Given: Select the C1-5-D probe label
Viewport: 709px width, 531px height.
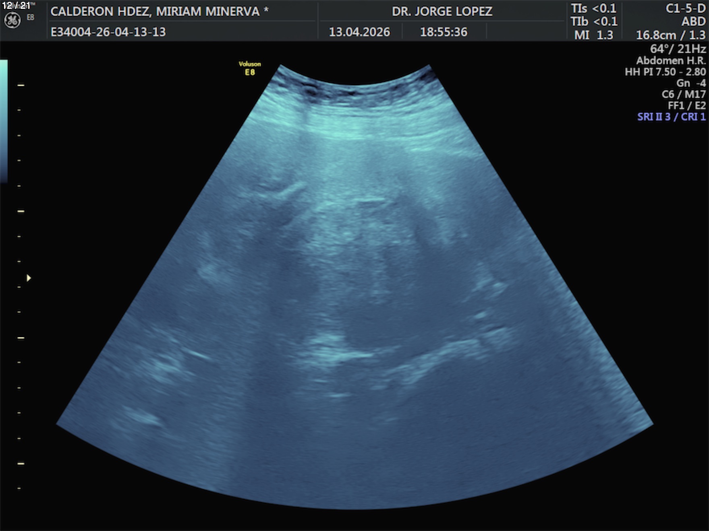Looking at the screenshot, I should pos(685,9).
